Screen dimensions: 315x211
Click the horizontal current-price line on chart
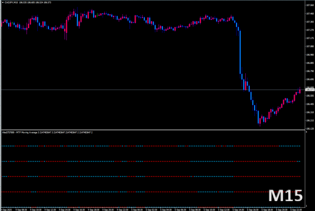coord(153,90)
